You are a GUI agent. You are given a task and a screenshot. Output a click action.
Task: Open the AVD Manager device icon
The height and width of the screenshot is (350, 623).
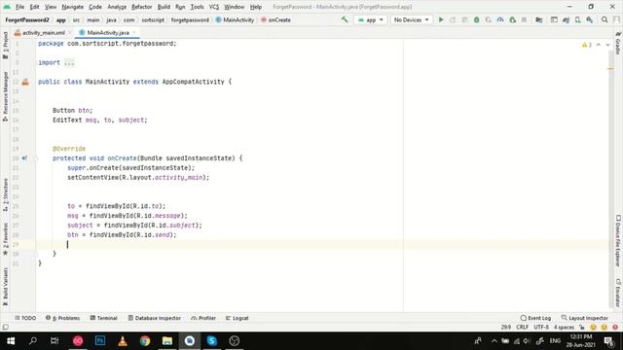577,19
